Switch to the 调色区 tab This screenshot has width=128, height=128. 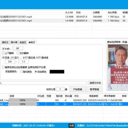(x=5, y=42)
